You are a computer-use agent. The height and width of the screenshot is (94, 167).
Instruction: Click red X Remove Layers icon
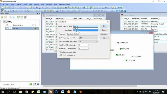coord(5,17)
